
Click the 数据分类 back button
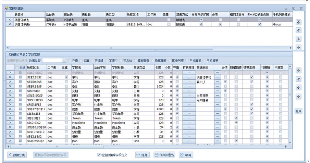(x=17, y=155)
